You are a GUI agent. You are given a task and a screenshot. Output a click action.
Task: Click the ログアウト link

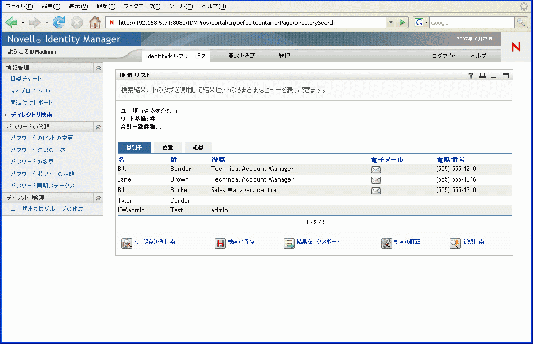[x=444, y=56]
